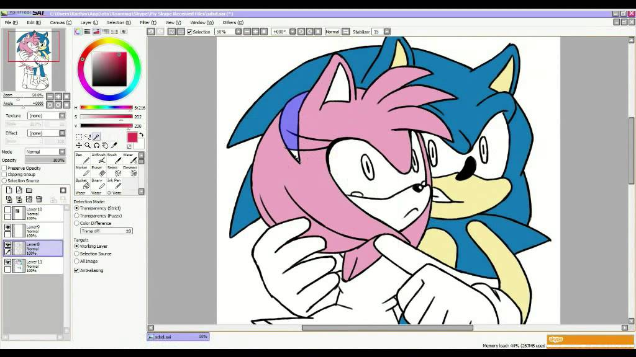Create a new layer folder
This screenshot has height=357, width=636.
pyautogui.click(x=29, y=190)
